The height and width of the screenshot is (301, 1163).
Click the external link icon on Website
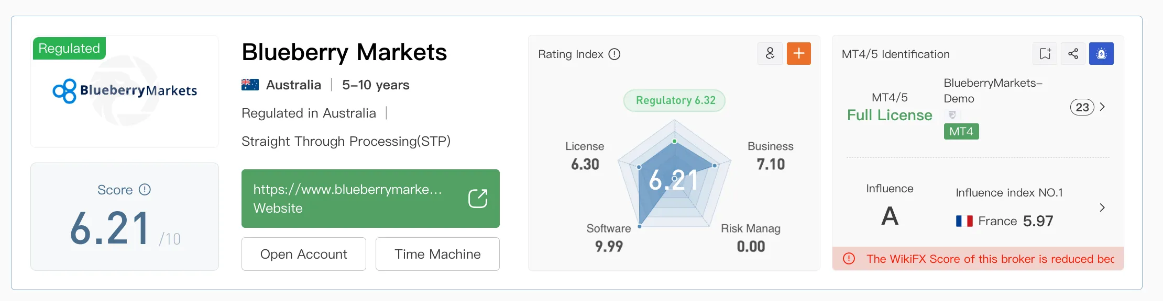(478, 199)
